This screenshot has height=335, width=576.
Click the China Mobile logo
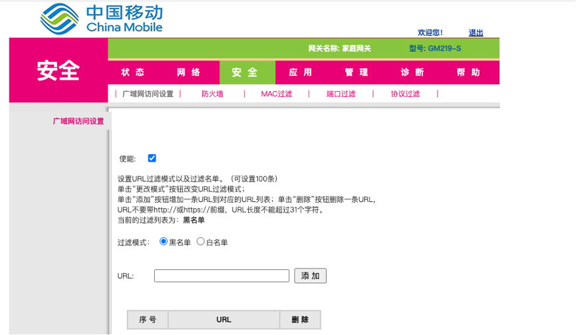tap(101, 19)
